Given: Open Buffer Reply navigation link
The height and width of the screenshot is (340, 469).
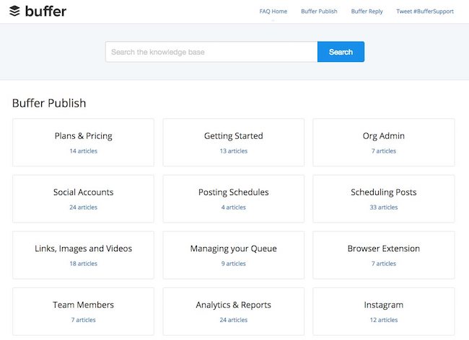Looking at the screenshot, I should coord(367,12).
